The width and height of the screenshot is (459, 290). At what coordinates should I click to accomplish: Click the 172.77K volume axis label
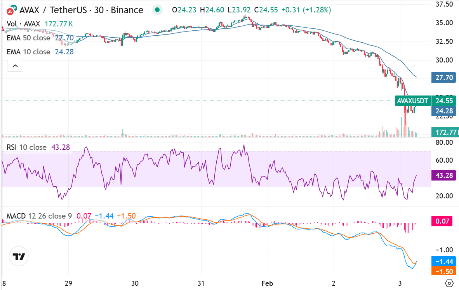point(445,132)
